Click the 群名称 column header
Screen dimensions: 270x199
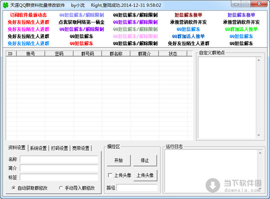point(116,54)
